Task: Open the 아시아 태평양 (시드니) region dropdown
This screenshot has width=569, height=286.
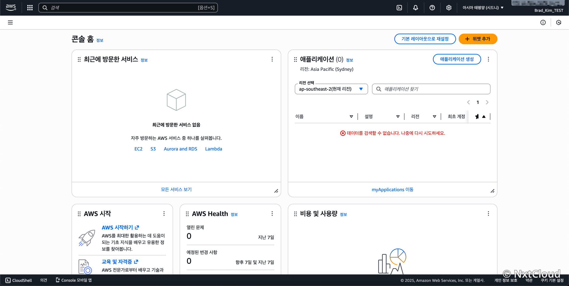Action: (x=483, y=8)
